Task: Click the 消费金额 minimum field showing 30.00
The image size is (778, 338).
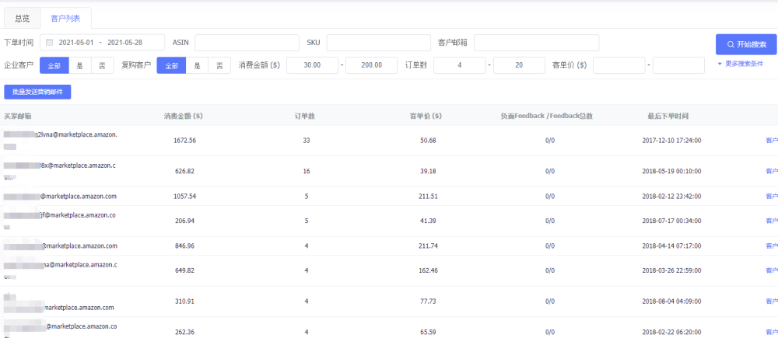Action: click(x=312, y=66)
